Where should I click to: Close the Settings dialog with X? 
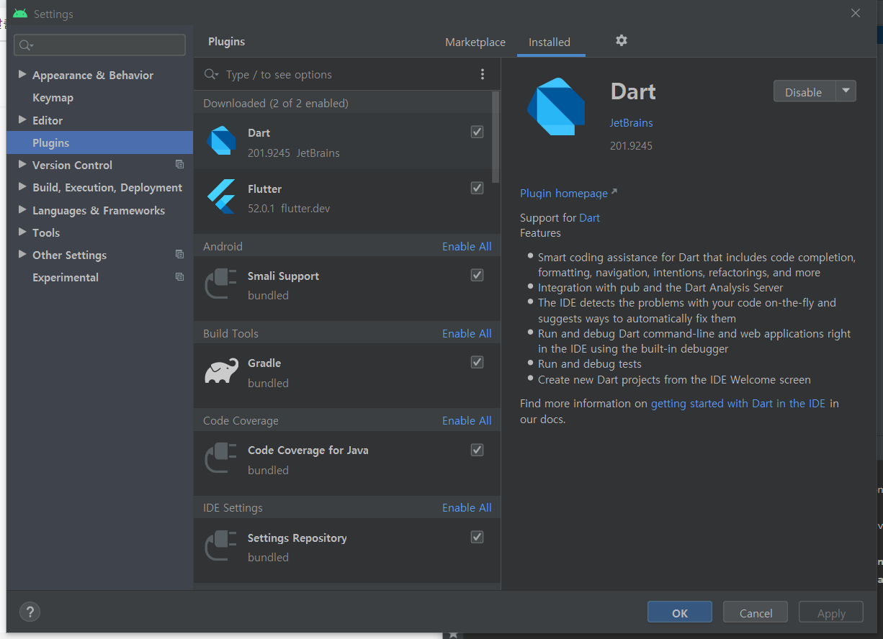[x=856, y=13]
